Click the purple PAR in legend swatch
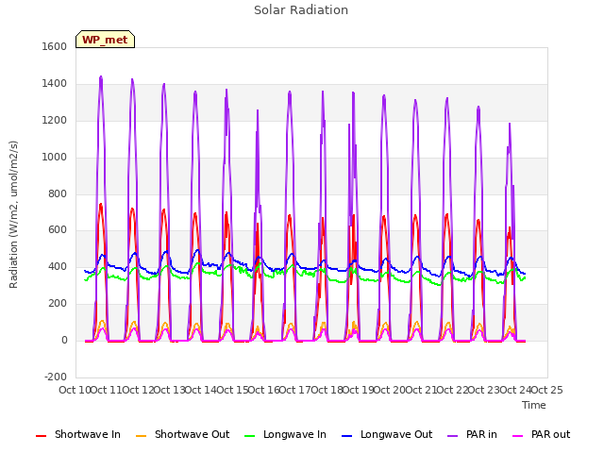The width and height of the screenshot is (604, 453). (x=453, y=436)
